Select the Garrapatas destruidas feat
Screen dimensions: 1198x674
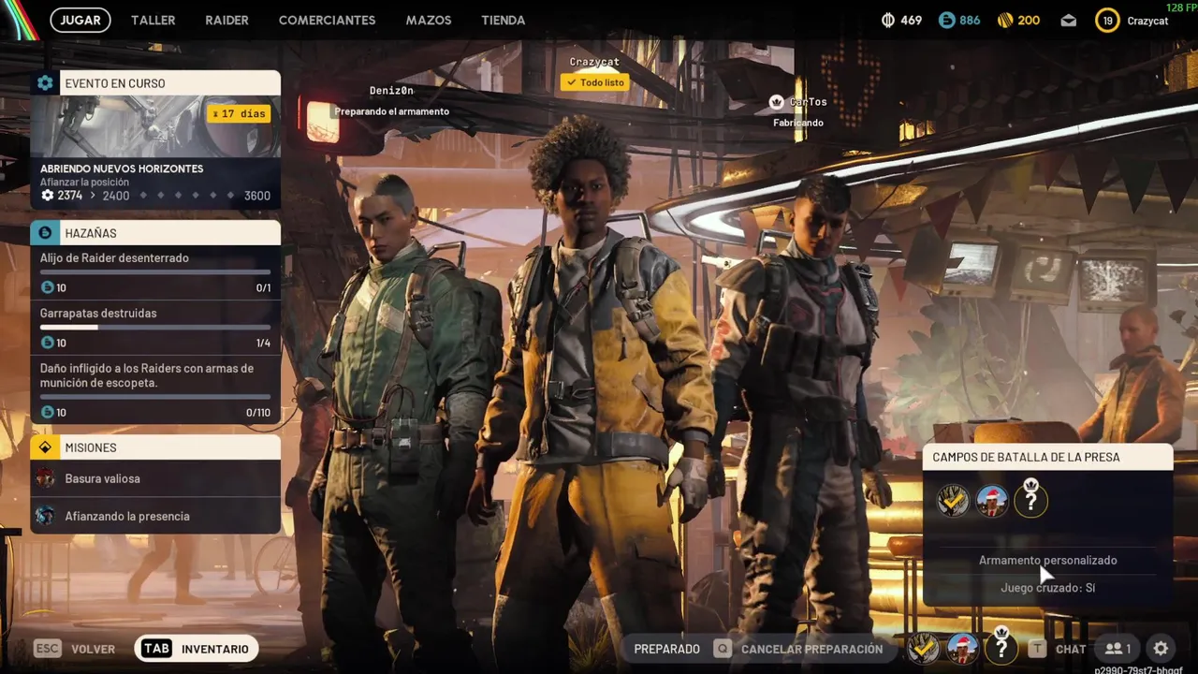click(155, 328)
